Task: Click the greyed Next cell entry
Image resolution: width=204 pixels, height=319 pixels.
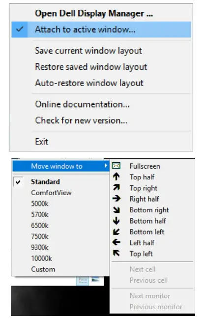Action: coord(143,269)
